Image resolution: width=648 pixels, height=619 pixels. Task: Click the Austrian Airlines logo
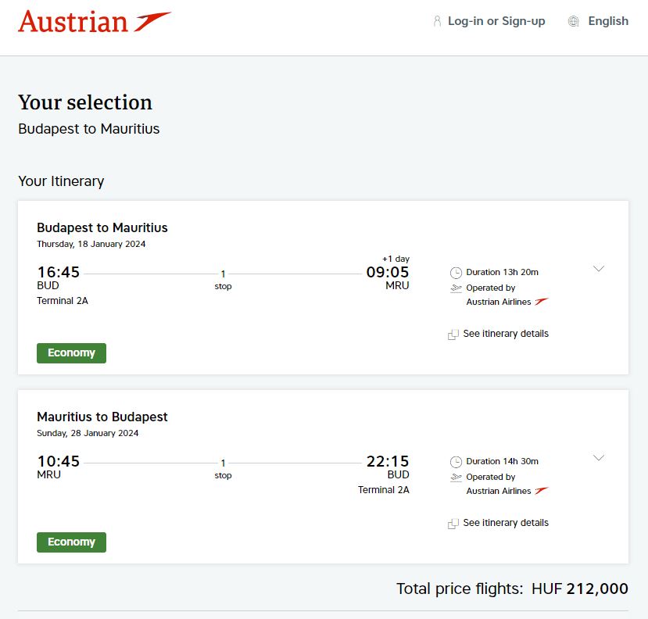[95, 21]
